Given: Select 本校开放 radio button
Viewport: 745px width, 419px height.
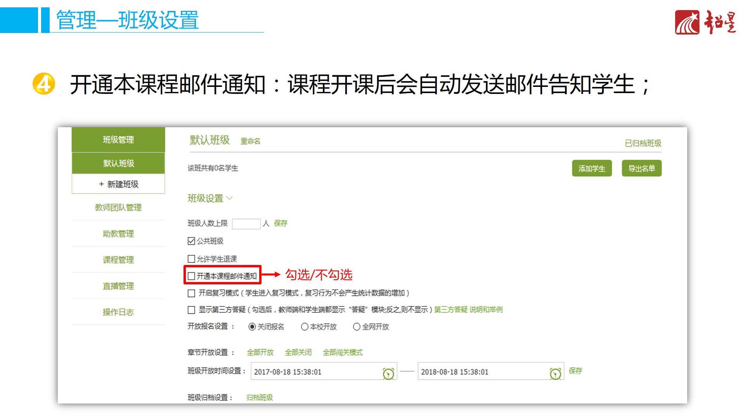Looking at the screenshot, I should click(305, 327).
